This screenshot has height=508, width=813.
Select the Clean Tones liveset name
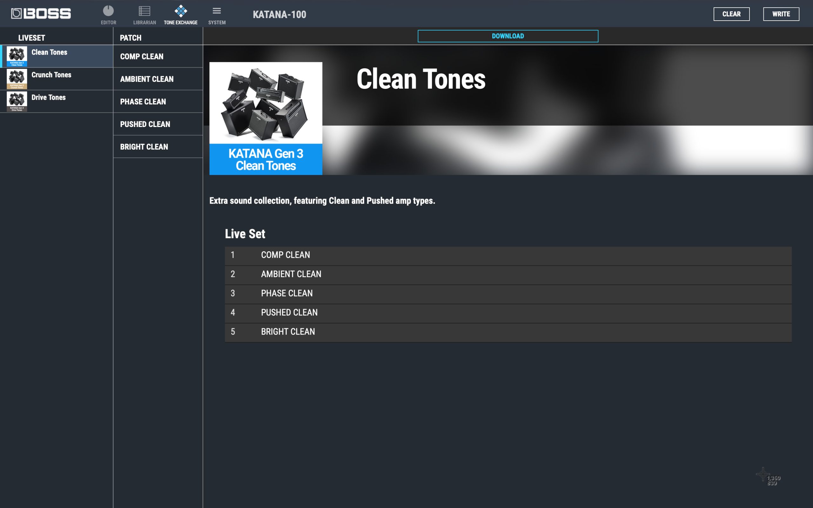click(x=50, y=52)
